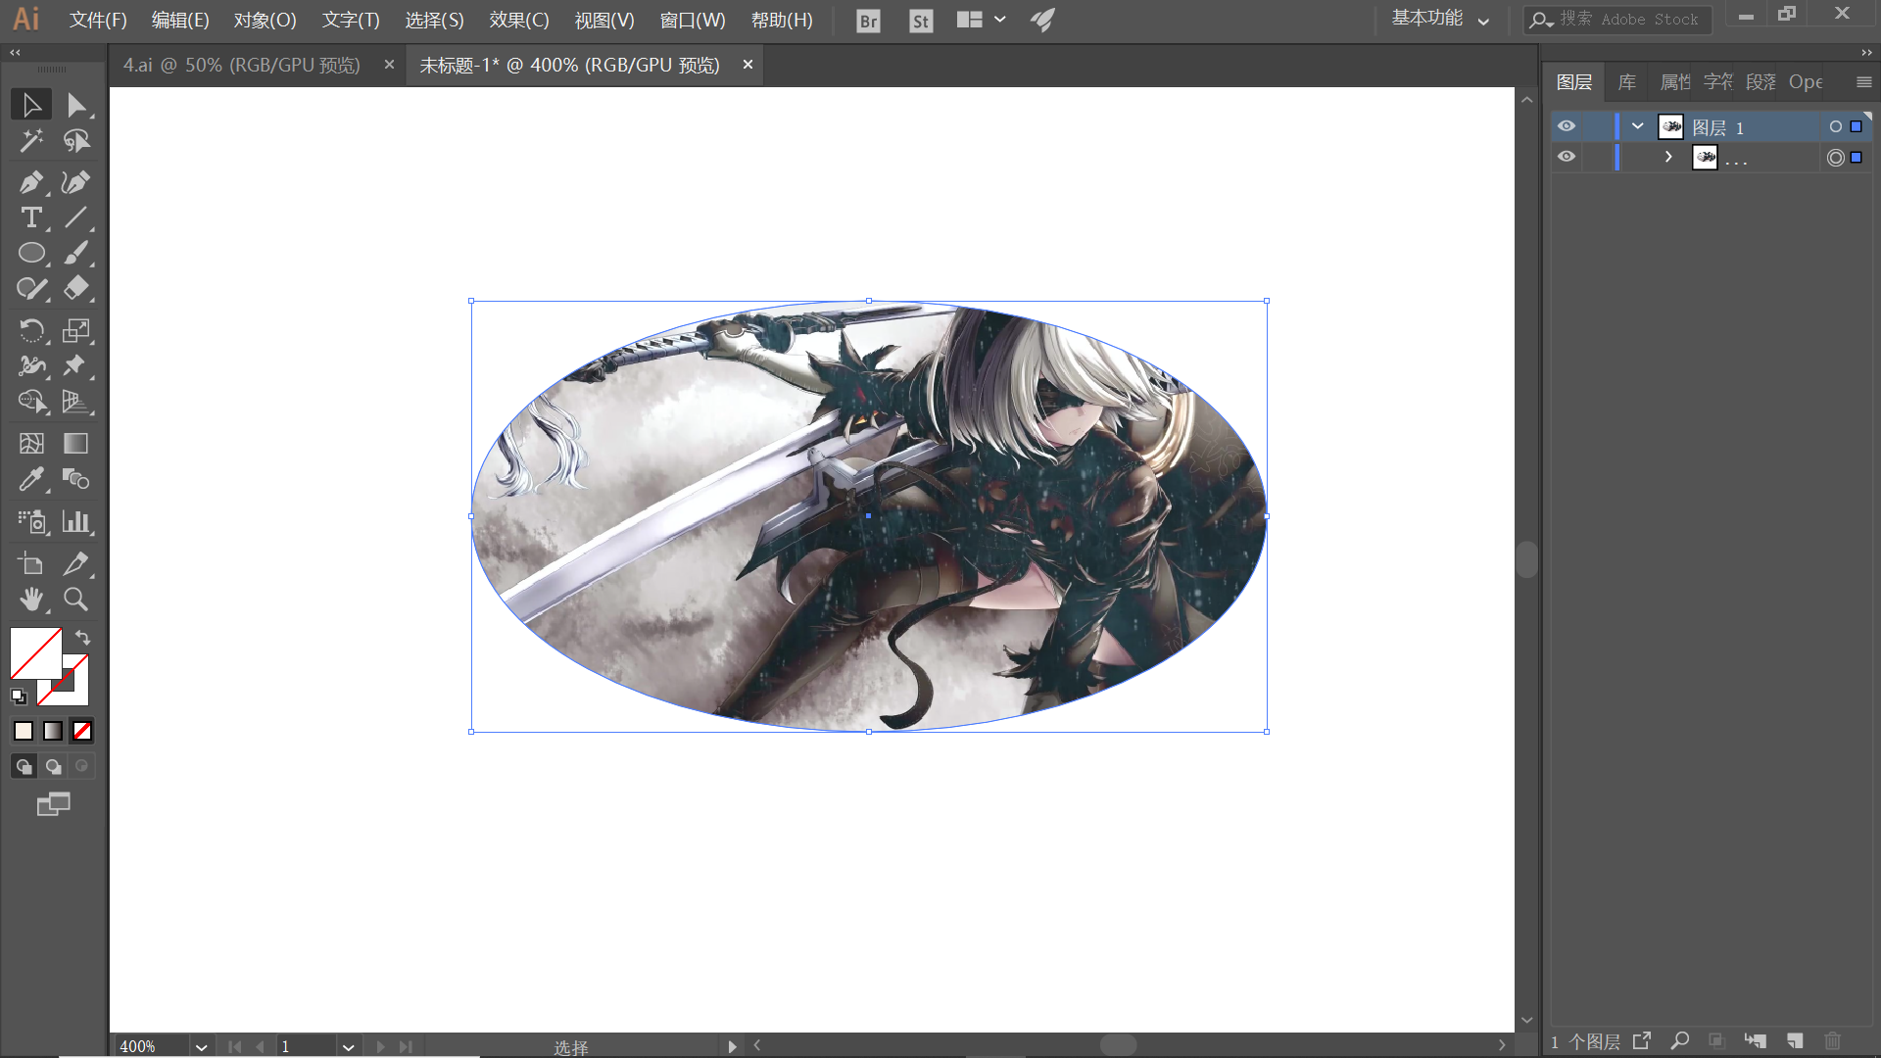Select the Line Segment tool
The width and height of the screenshot is (1881, 1058).
pos(76,217)
